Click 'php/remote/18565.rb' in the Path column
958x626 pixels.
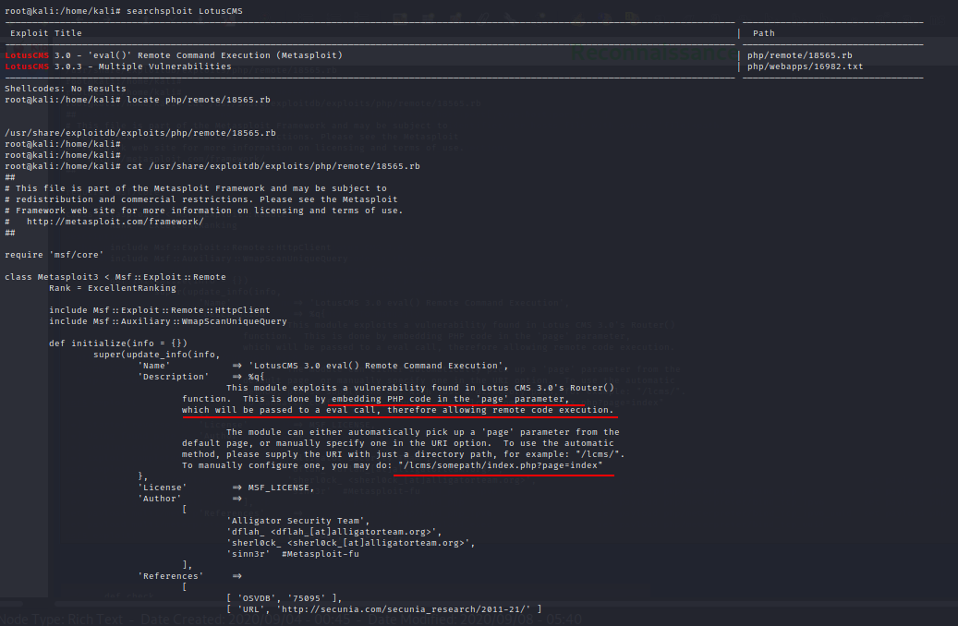click(x=800, y=55)
